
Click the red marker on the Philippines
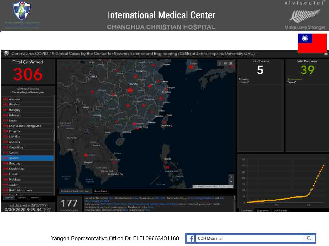tap(167, 167)
